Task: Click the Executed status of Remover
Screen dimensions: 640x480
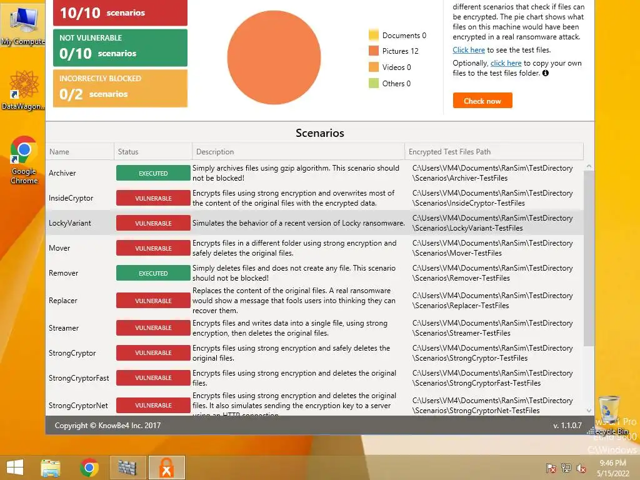Action: coord(153,273)
